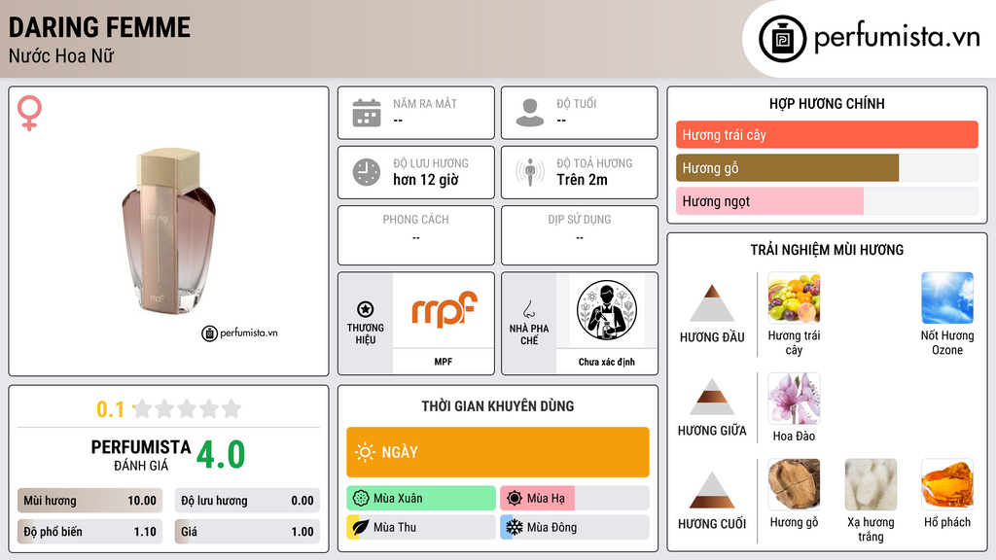Open the Hoa Đào blossom thumbnail
Screen dimensions: 996x560
[x=794, y=398]
